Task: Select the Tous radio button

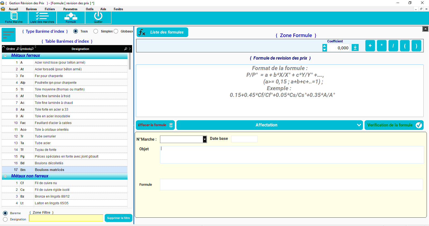Action: point(76,31)
